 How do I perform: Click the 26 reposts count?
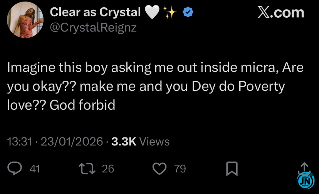108,169
